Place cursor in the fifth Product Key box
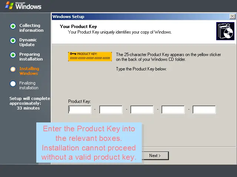 (x=204, y=110)
